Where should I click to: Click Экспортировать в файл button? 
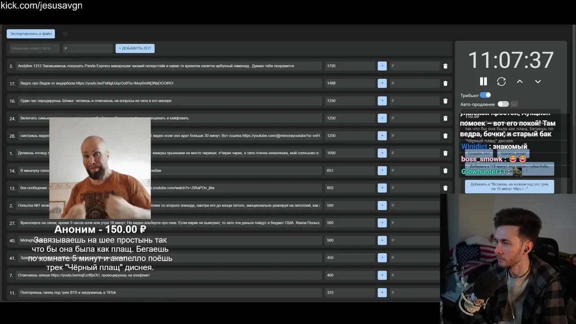(x=31, y=34)
